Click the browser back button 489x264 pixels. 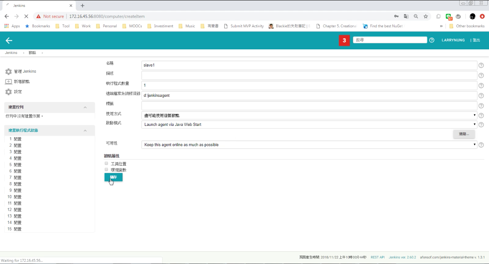pos(6,16)
